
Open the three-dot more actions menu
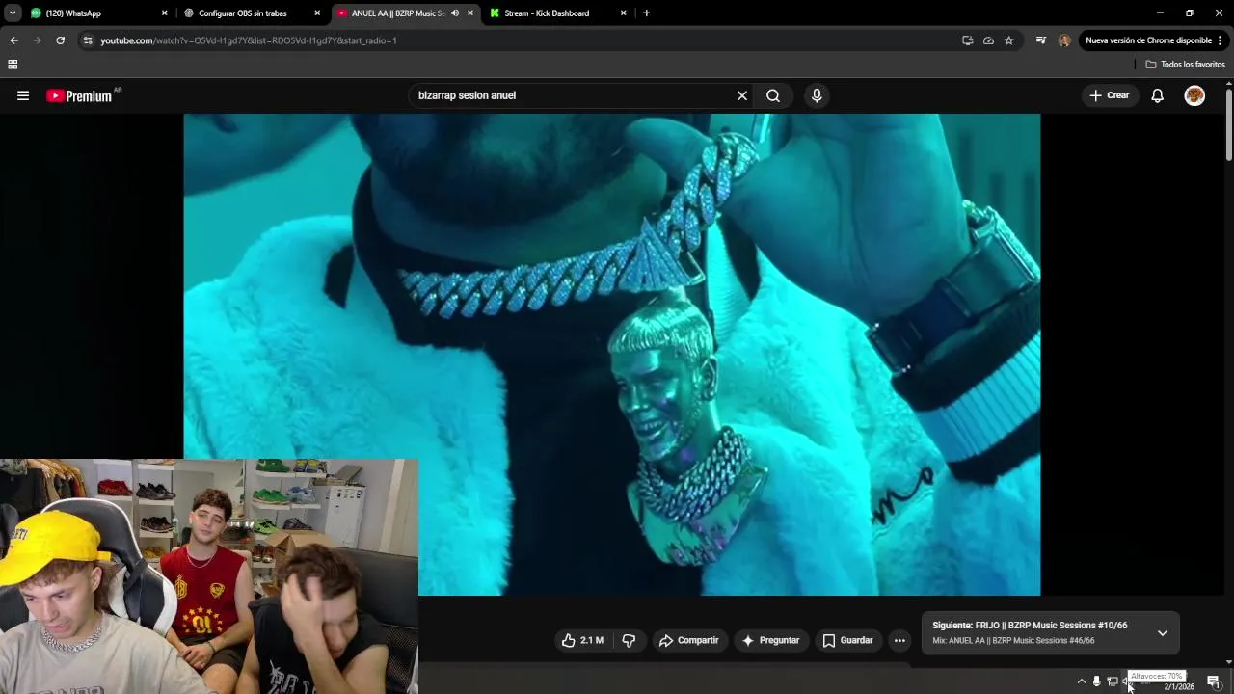pos(899,640)
